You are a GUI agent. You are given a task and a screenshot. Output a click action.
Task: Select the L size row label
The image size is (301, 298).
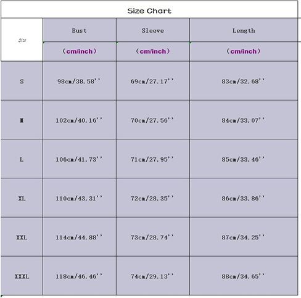22,159
